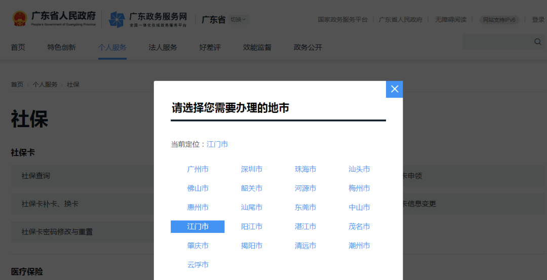
Task: Expand the 切换 province switch dropdown
Action: click(x=238, y=20)
